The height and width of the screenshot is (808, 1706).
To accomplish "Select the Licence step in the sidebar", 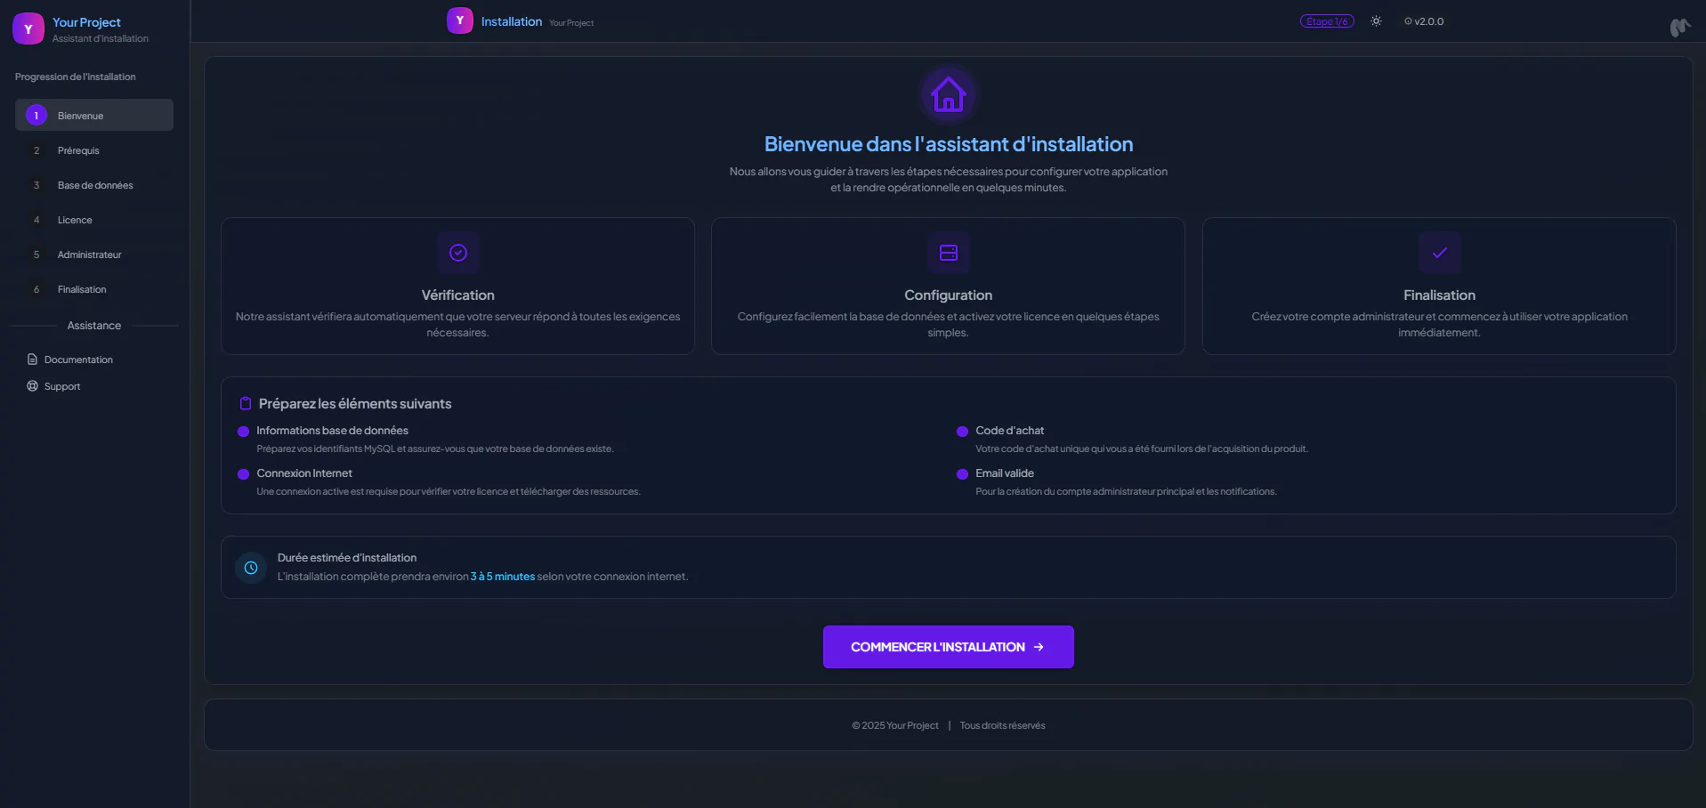I will [75, 220].
